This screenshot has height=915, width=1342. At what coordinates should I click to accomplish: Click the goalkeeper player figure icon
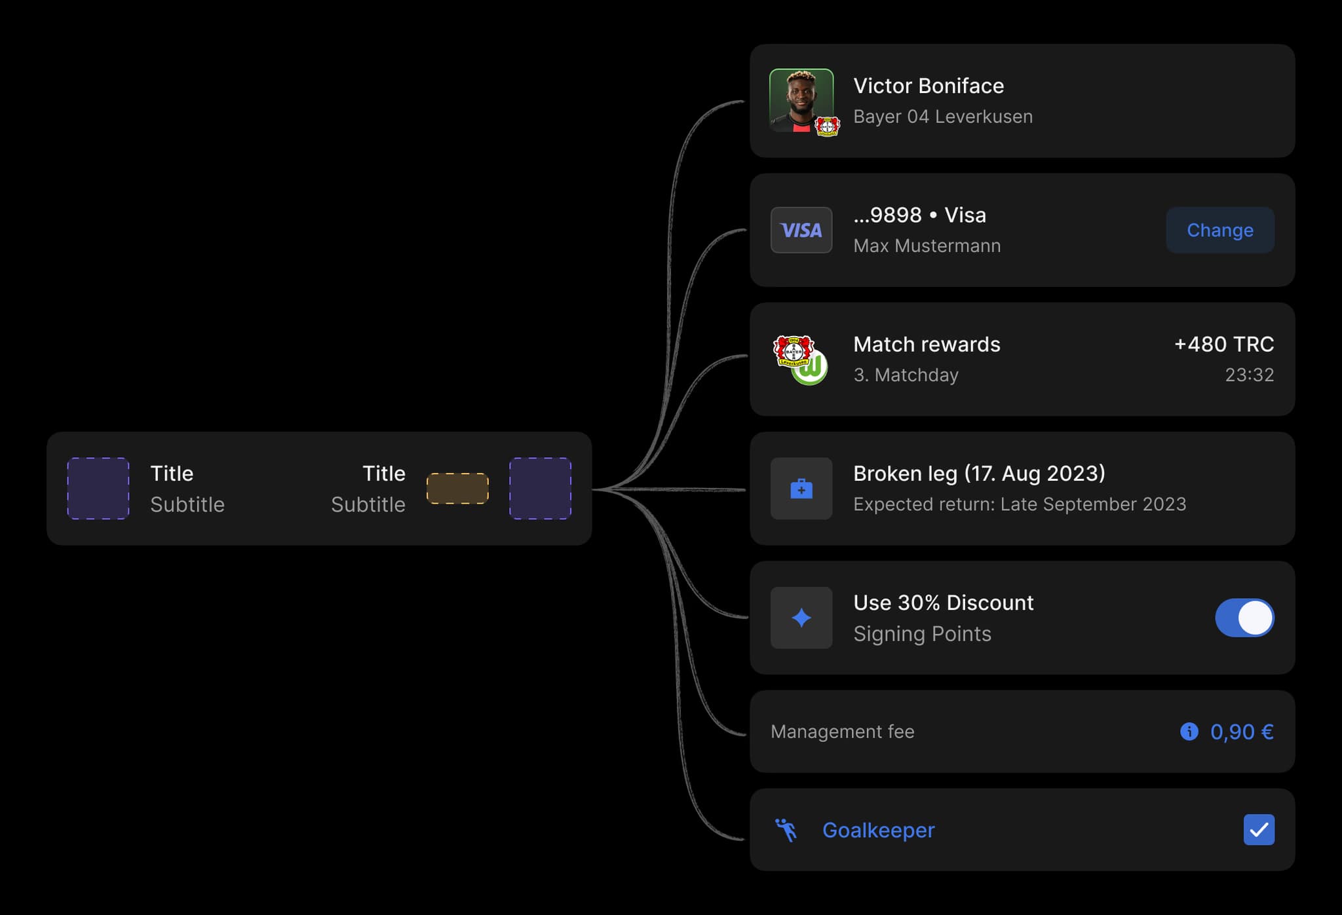(x=786, y=830)
